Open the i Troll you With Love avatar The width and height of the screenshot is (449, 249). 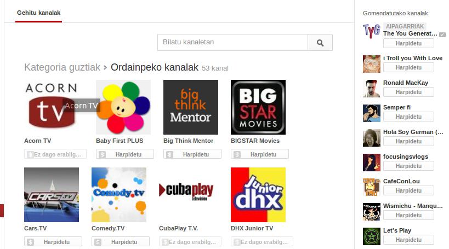(371, 63)
